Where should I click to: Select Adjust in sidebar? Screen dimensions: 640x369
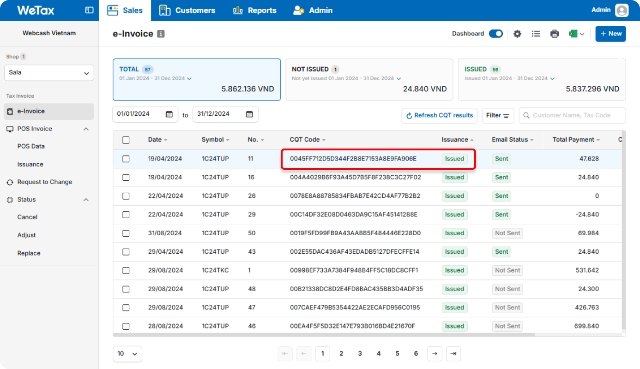(x=26, y=235)
